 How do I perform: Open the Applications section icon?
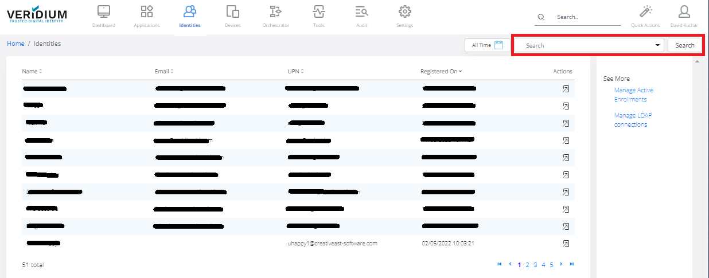tap(147, 11)
